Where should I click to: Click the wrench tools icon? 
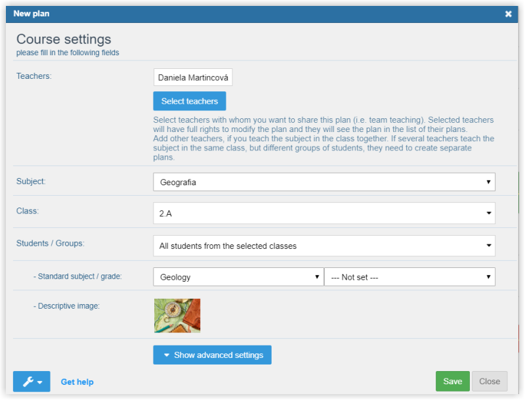pos(28,382)
